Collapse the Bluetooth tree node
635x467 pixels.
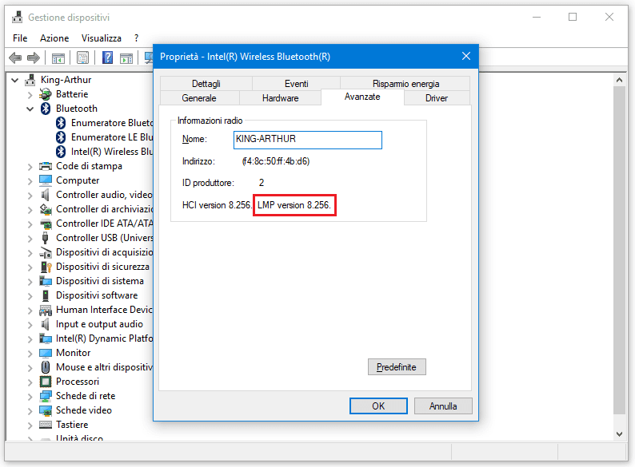tap(30, 109)
